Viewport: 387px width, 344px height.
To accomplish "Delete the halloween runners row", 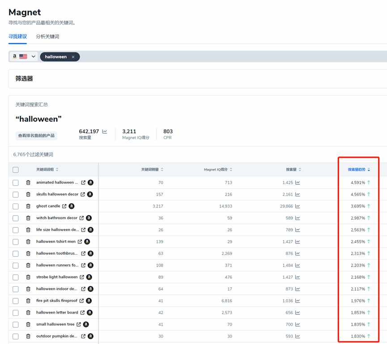I will tap(28, 265).
